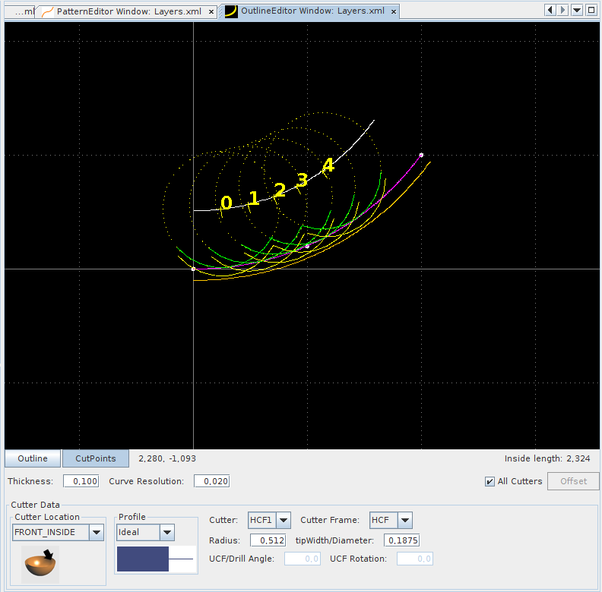Screen dimensions: 602x592
Task: Open the tab list dropdown arrow
Action: pos(577,11)
